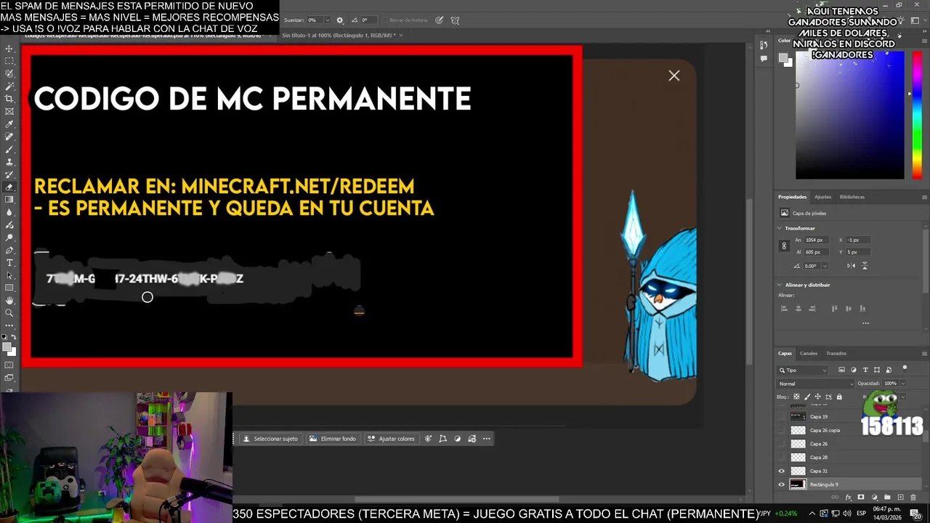The height and width of the screenshot is (523, 930).
Task: Lock all with padlock icon
Action: click(x=839, y=397)
